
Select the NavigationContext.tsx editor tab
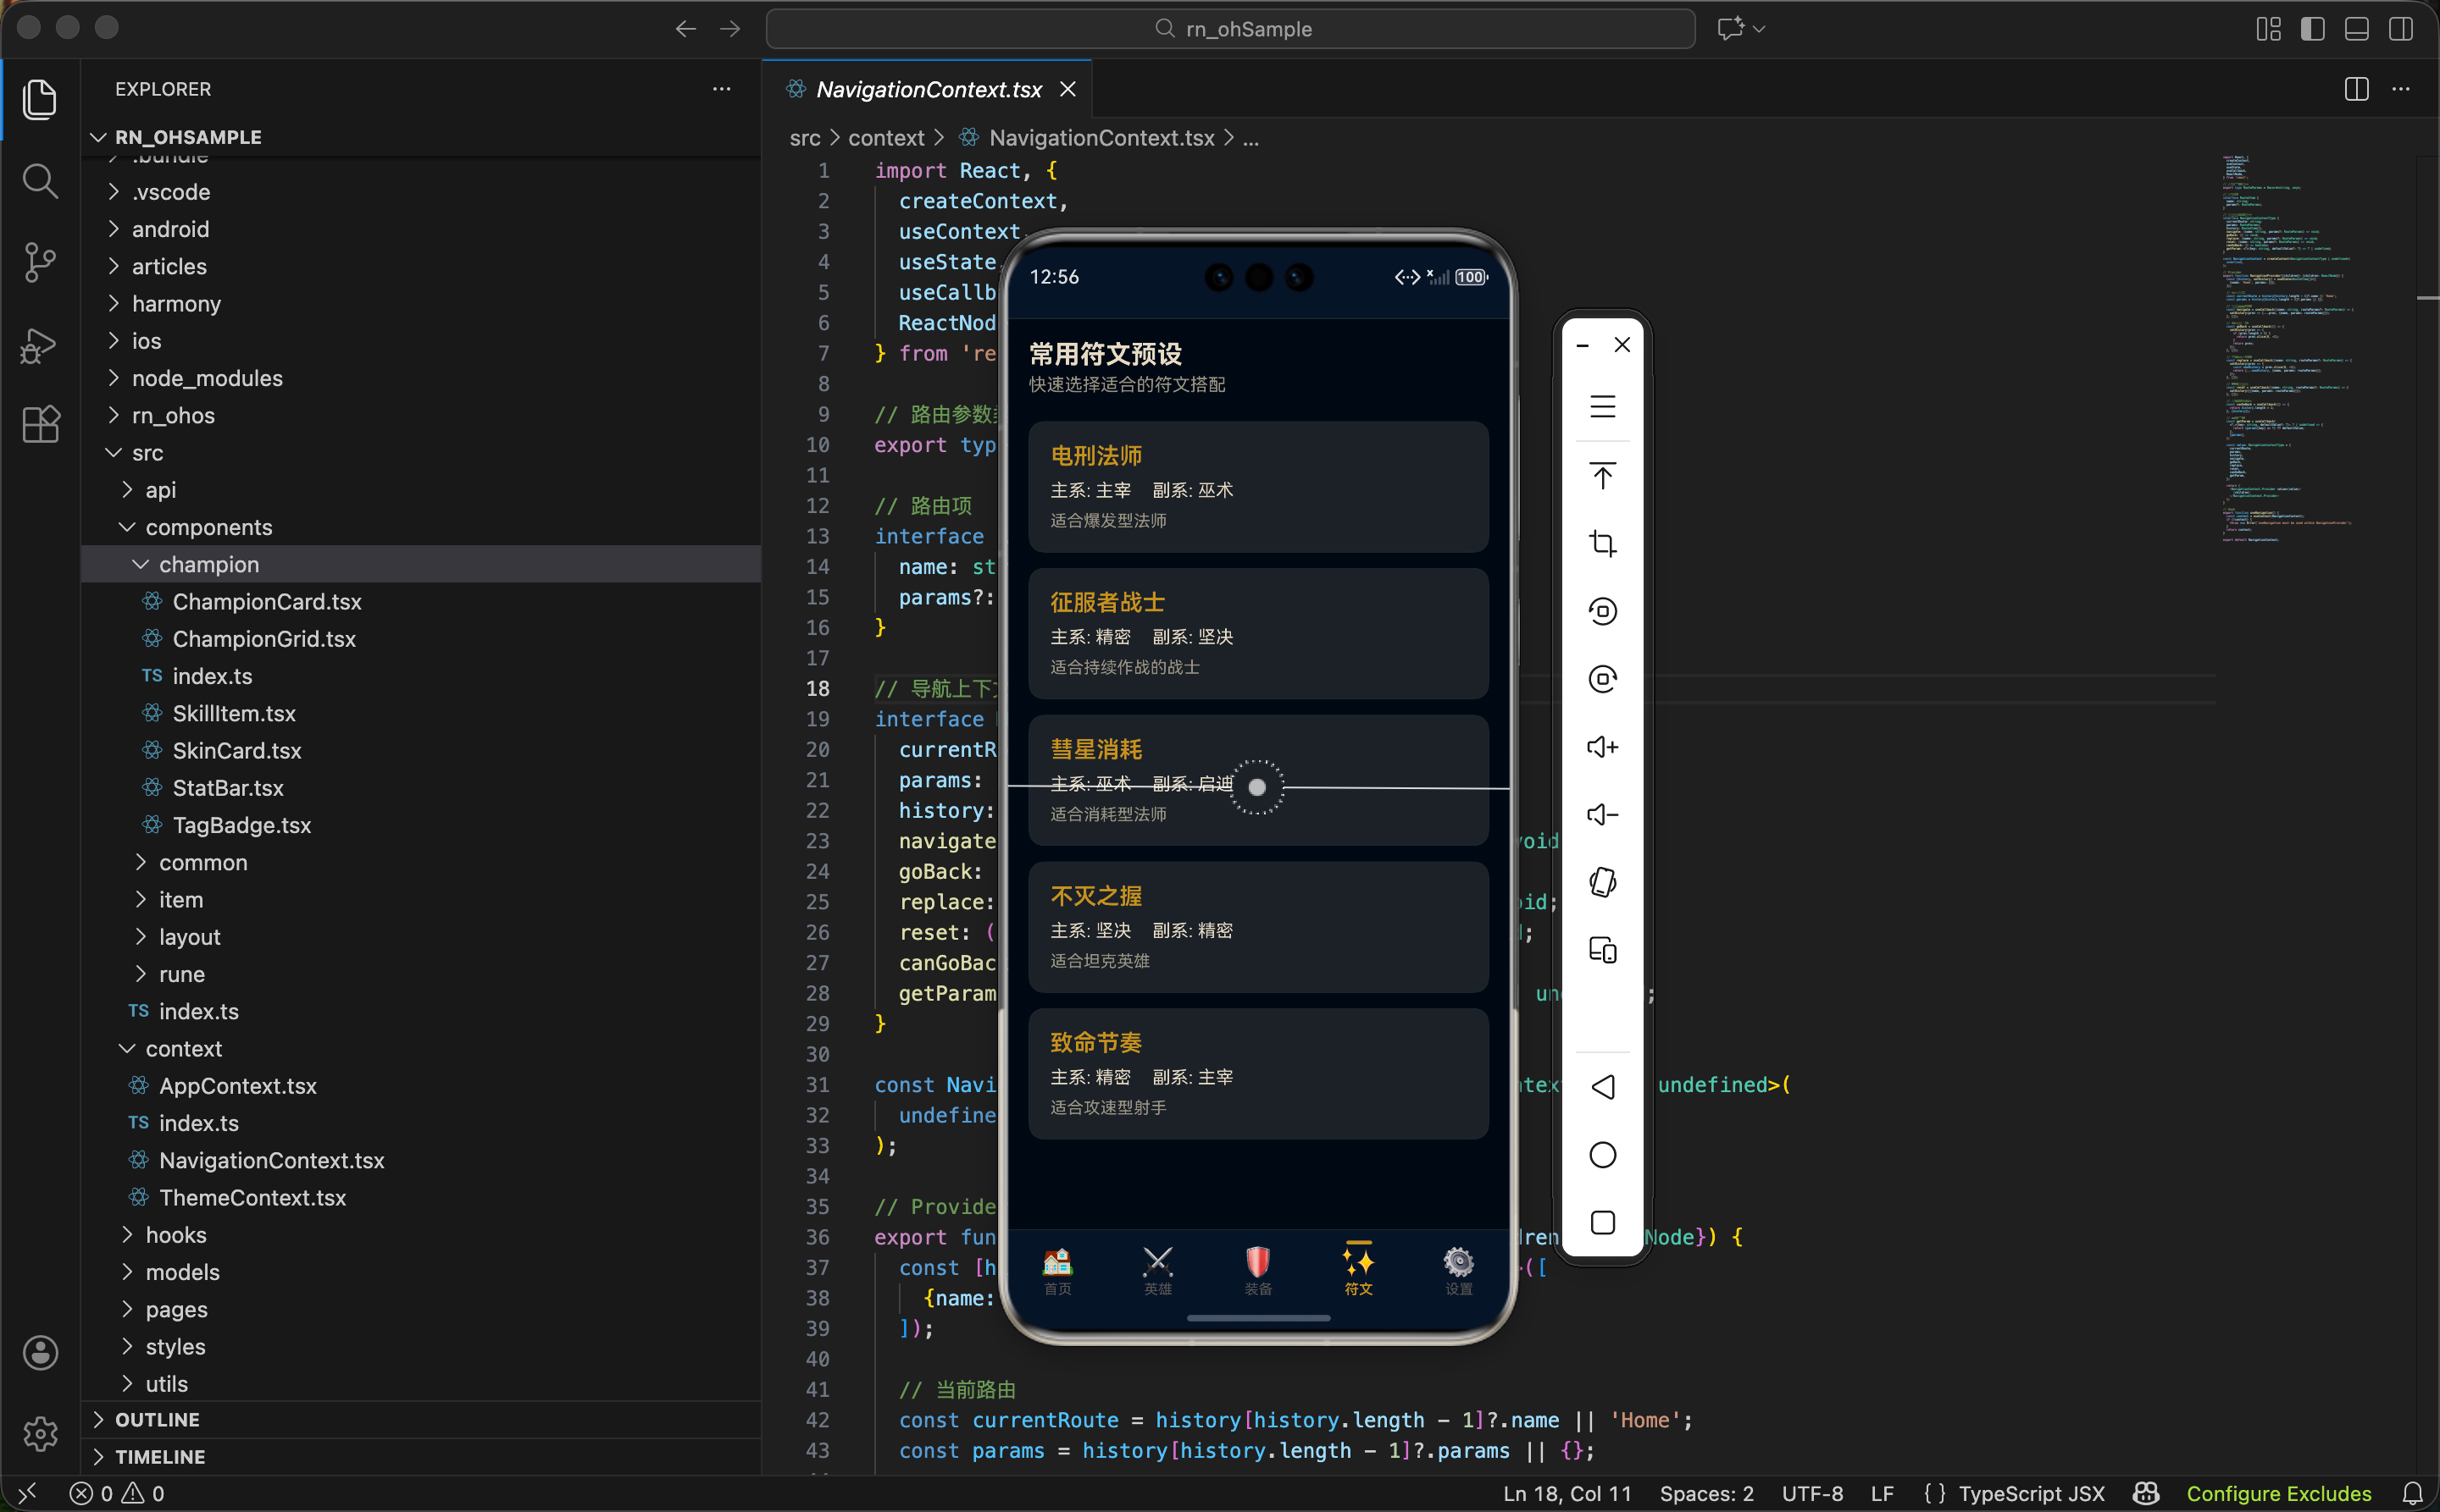928,89
